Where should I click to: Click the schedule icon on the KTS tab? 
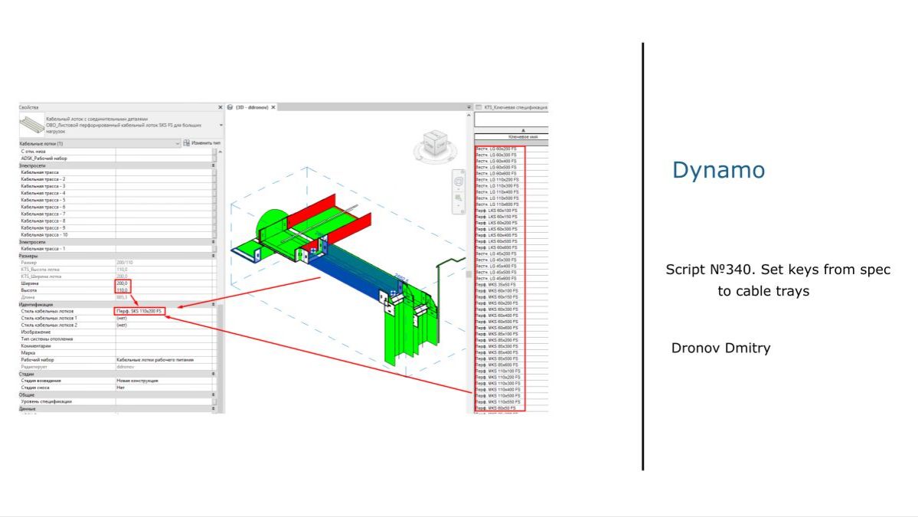[479, 108]
